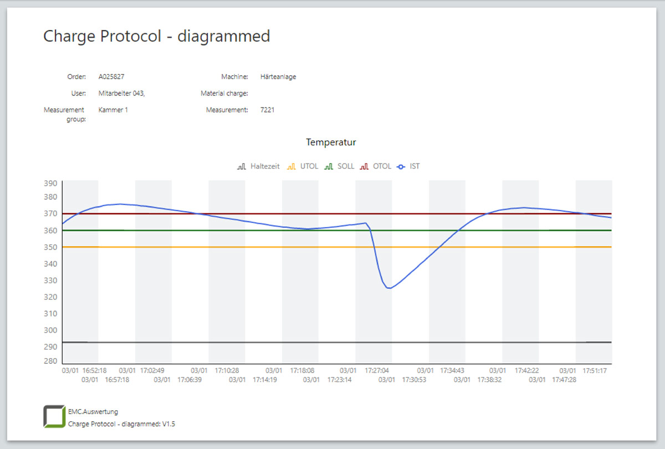Viewport: 665px width, 449px height.
Task: Click the Charge Protocol - diagrammed heading
Action: click(x=157, y=37)
